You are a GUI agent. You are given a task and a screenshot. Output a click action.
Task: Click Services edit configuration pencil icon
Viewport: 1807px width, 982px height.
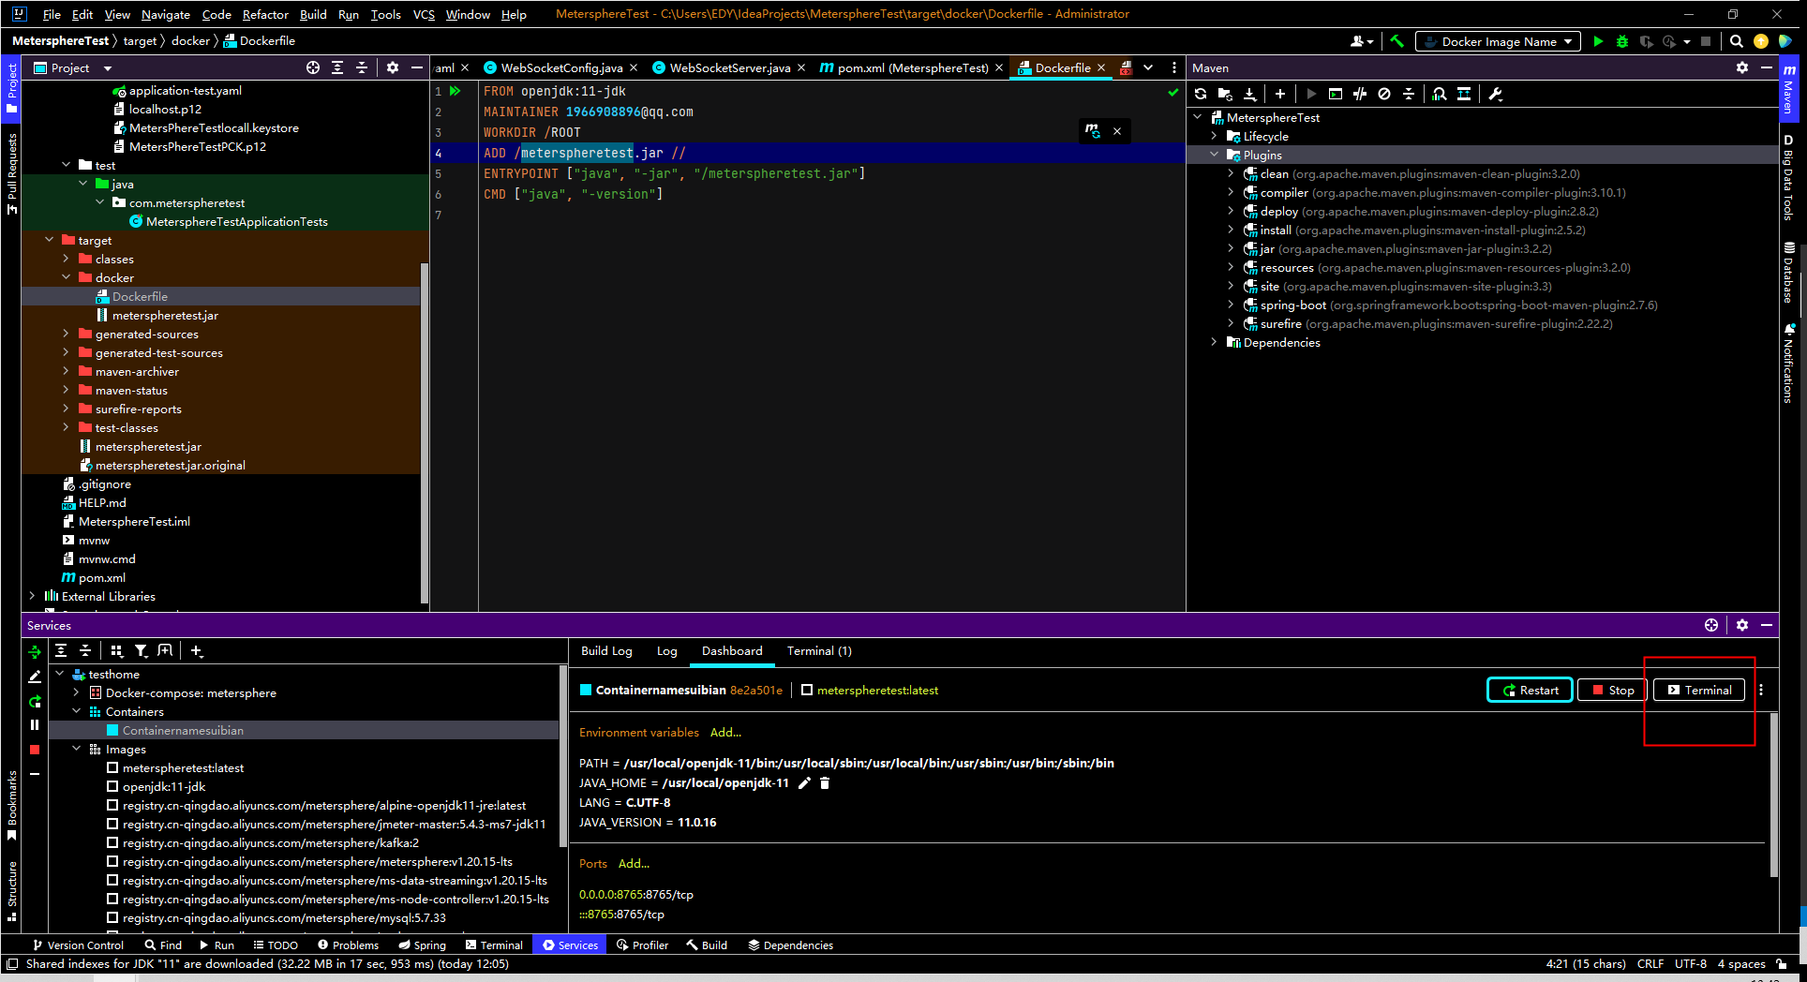(x=35, y=676)
